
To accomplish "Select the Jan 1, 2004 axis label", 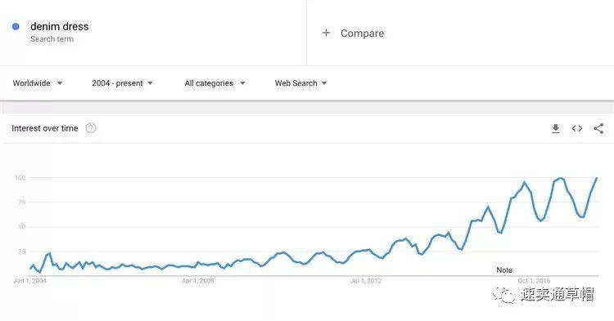I will (x=29, y=281).
